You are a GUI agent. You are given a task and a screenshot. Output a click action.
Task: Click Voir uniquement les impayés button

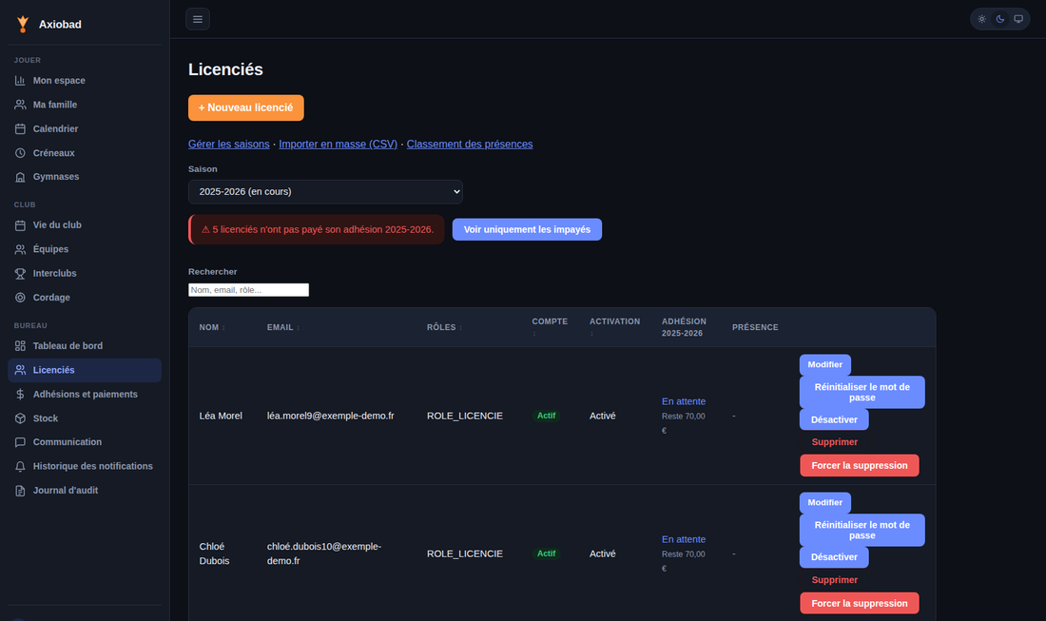(527, 229)
